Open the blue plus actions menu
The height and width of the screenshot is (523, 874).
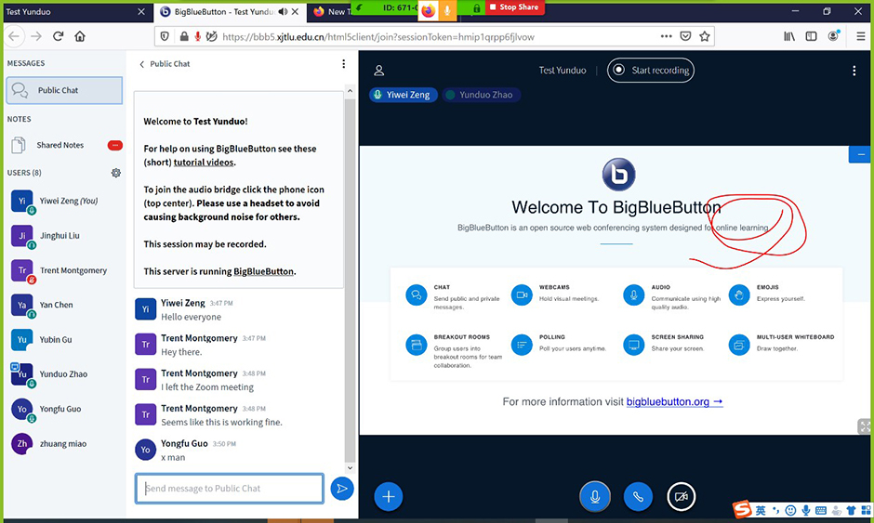[x=389, y=496]
